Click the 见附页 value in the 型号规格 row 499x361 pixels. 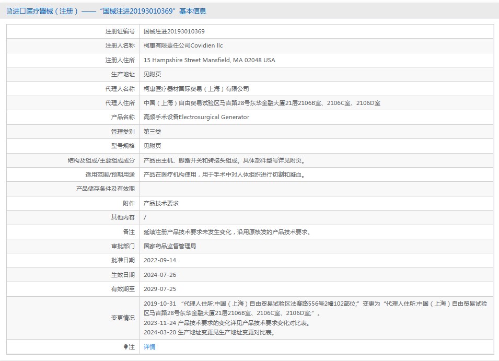(153, 146)
